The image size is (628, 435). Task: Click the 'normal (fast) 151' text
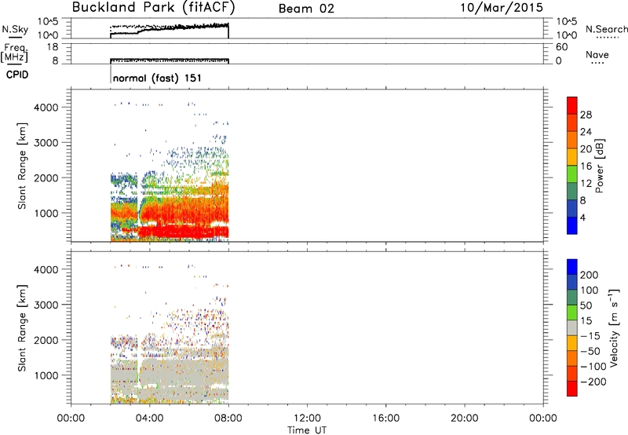(x=157, y=78)
